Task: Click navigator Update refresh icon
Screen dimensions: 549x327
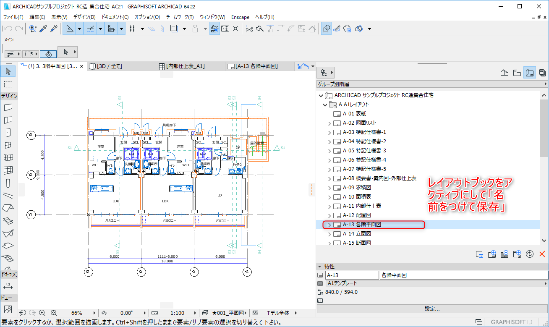Action: coord(530,254)
